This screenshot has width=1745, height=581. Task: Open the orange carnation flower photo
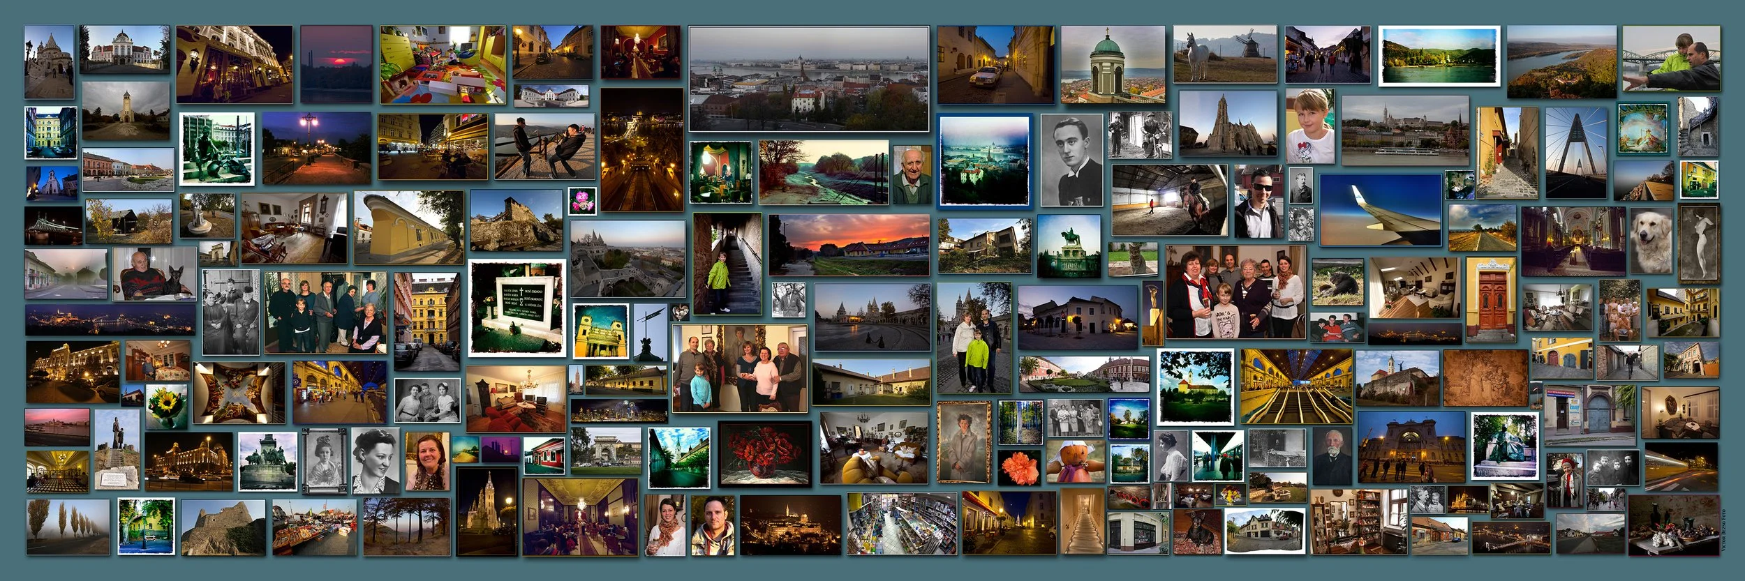(1019, 467)
